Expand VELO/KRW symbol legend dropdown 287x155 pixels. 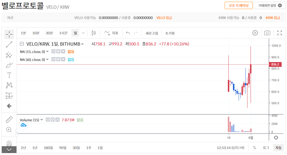(82, 44)
